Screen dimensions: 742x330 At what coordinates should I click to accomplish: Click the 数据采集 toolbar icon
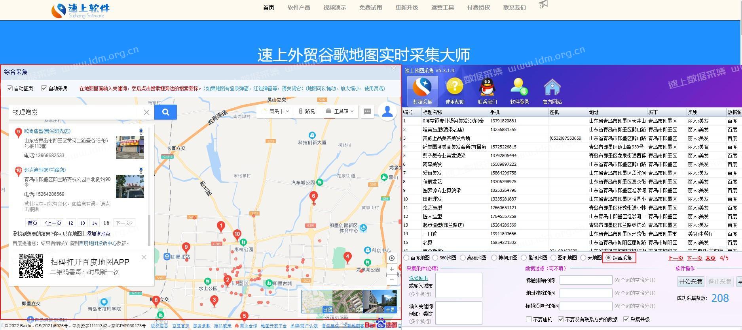click(x=422, y=91)
